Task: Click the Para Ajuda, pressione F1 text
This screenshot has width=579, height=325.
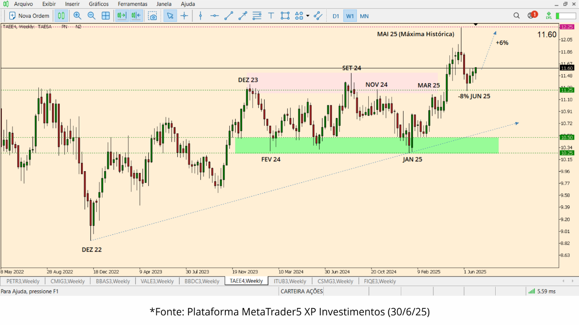Action: tap(29, 291)
